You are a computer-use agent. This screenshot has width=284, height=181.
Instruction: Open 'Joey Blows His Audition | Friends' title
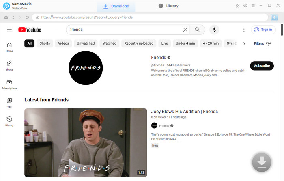tap(184, 112)
